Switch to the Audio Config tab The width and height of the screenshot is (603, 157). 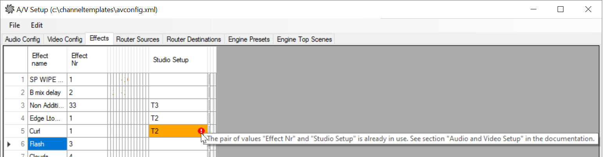[x=23, y=39]
